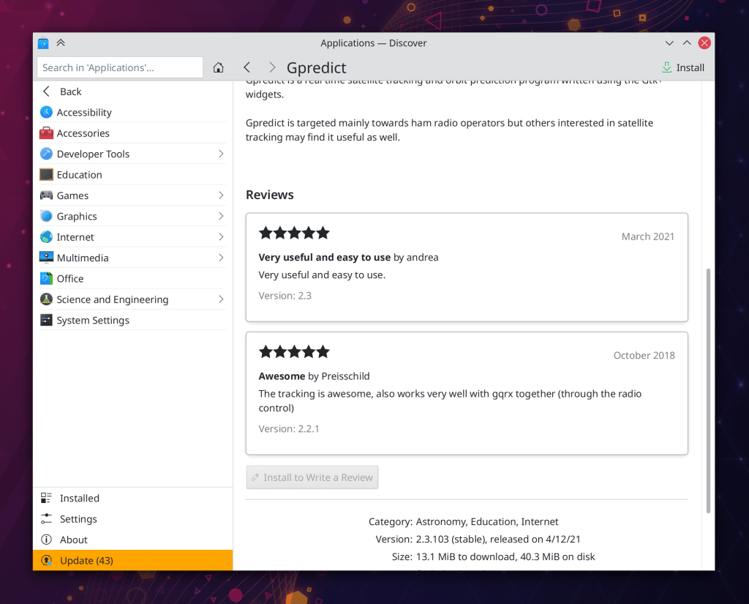The width and height of the screenshot is (749, 604).
Task: Click the System Settings icon
Action: point(46,321)
